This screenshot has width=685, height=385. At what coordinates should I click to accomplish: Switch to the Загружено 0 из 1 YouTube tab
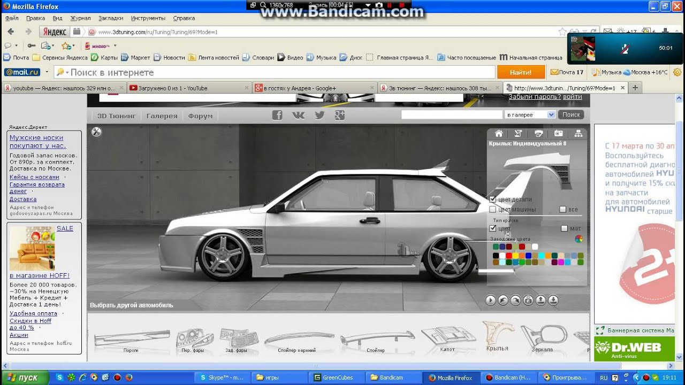189,88
